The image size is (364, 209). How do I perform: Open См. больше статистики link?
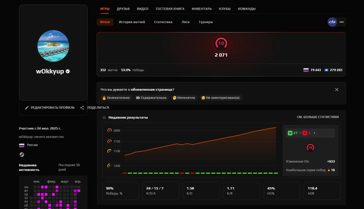pyautogui.click(x=318, y=117)
